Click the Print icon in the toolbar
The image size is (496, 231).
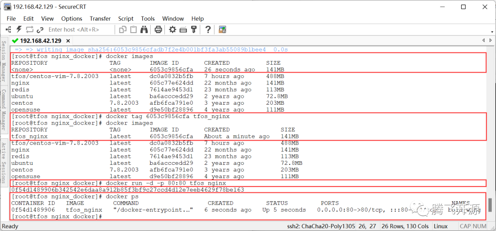coord(158,30)
